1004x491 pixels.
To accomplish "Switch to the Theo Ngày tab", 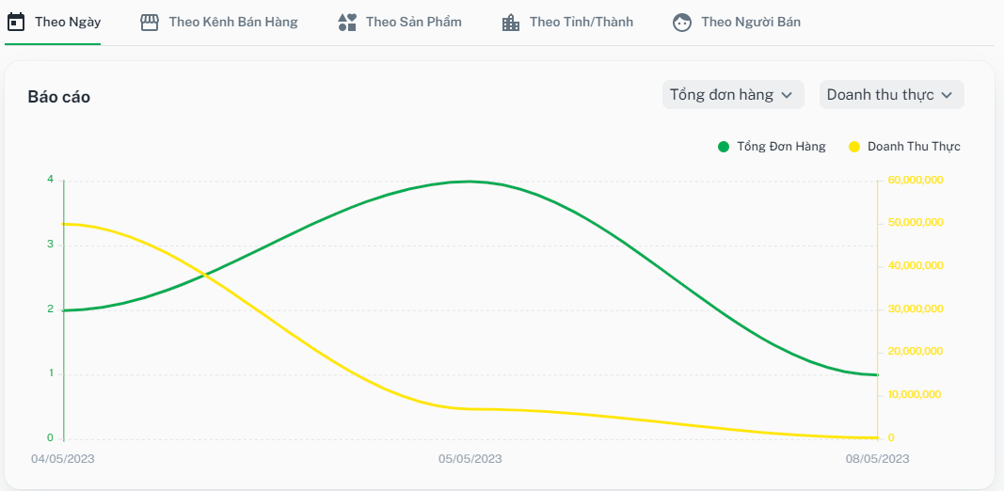I will click(67, 22).
